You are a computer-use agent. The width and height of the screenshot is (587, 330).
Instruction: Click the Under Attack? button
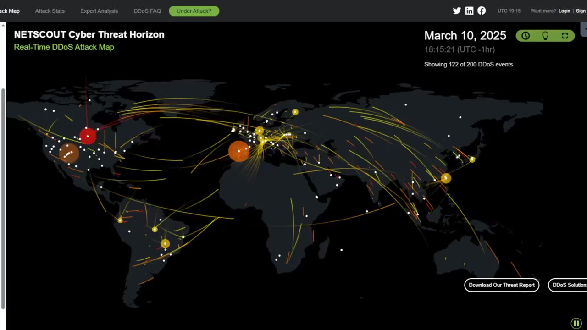point(194,11)
